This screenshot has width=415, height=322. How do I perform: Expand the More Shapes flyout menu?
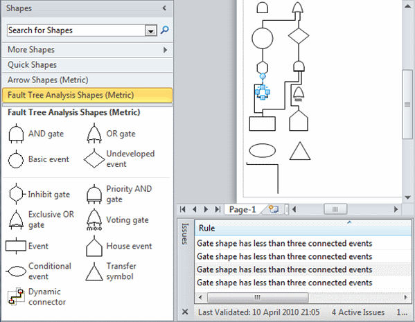pyautogui.click(x=165, y=50)
